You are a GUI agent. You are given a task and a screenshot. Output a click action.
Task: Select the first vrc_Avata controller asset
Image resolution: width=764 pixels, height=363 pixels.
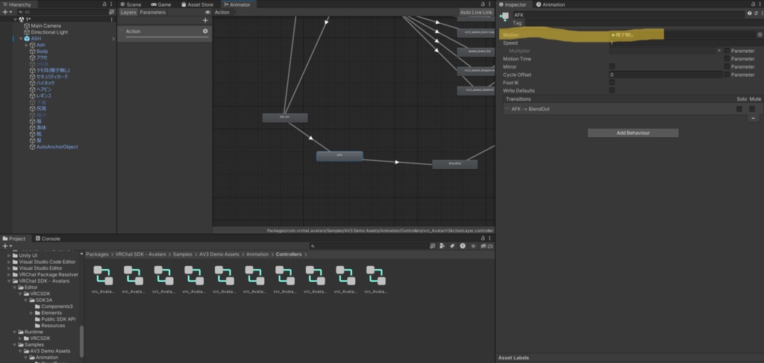click(103, 280)
